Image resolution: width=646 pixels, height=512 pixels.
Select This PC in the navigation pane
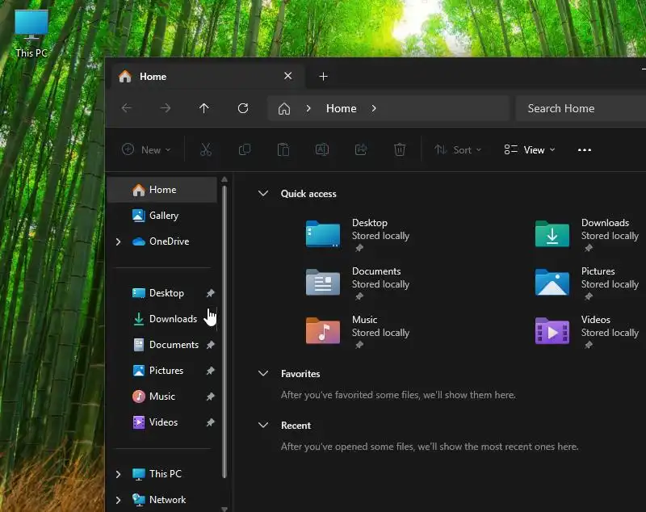click(x=163, y=474)
